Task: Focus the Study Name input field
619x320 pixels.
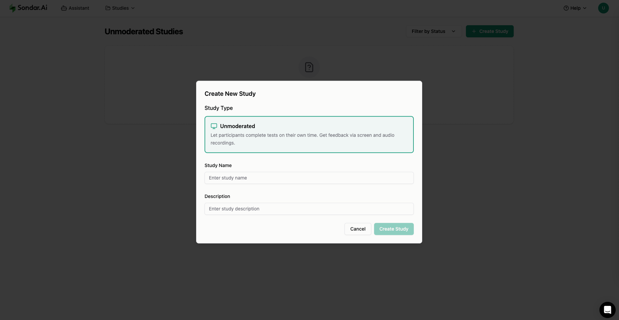Action: 309,178
